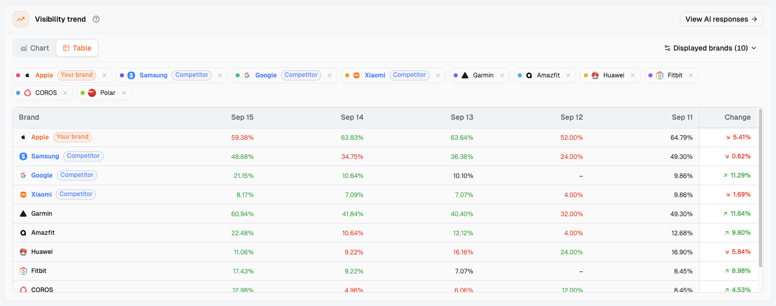The height and width of the screenshot is (306, 776).
Task: Click Apple's Sep 15 value 59.38%
Action: coord(243,137)
